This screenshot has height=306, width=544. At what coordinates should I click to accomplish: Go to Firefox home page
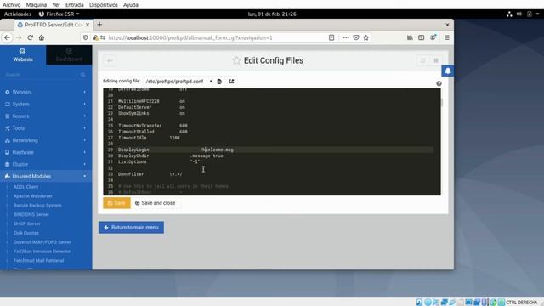(x=42, y=37)
